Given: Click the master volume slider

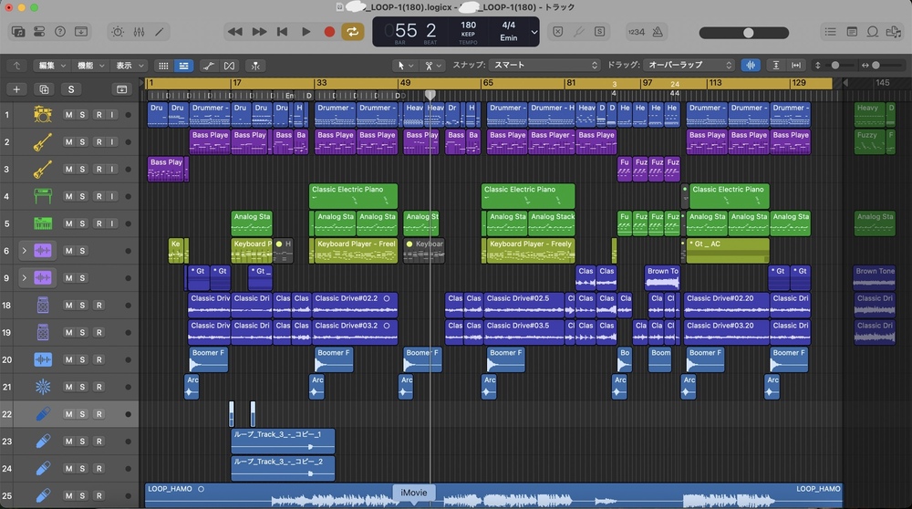Looking at the screenshot, I should pos(748,32).
